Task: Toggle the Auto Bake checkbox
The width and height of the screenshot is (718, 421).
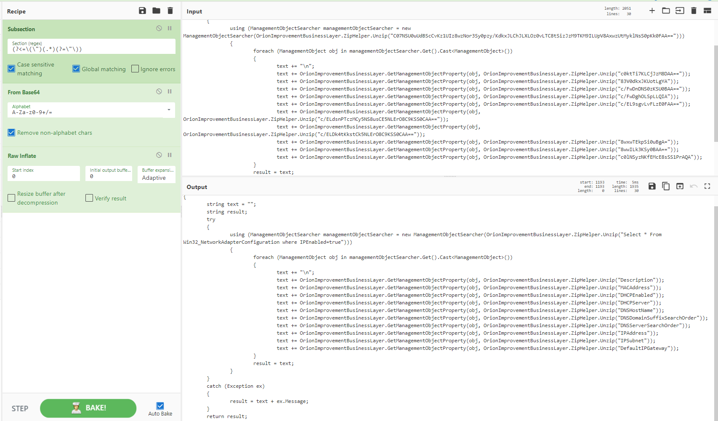Action: [160, 406]
